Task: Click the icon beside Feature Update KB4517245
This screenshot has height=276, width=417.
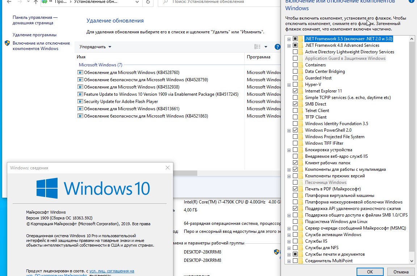Action: coord(80,94)
